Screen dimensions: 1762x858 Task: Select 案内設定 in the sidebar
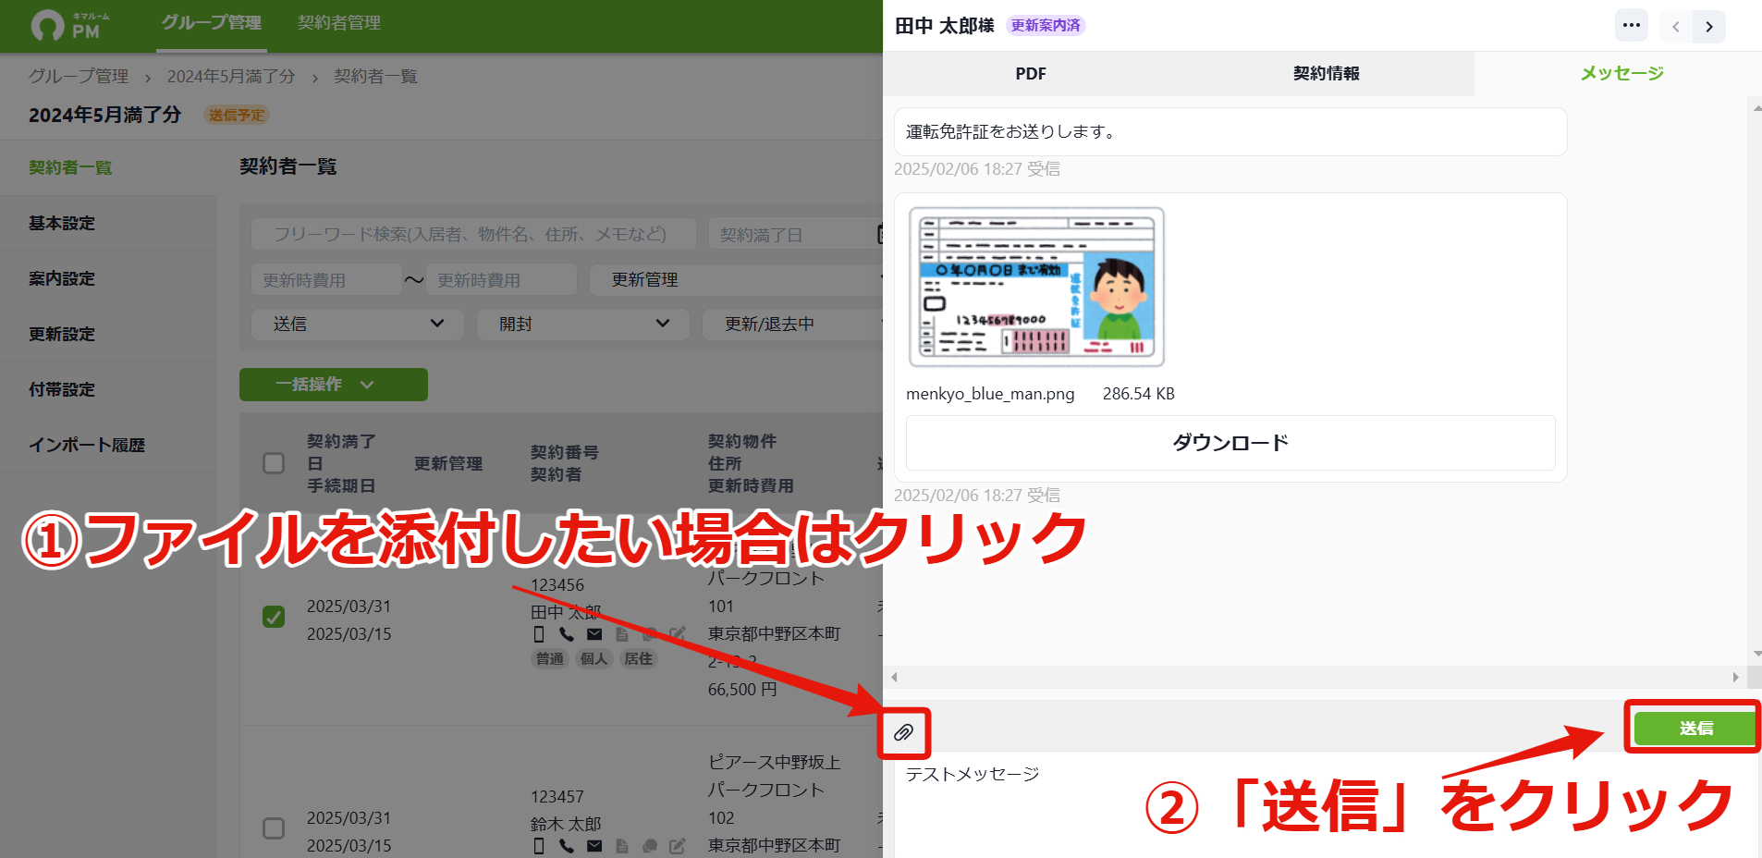(x=108, y=279)
